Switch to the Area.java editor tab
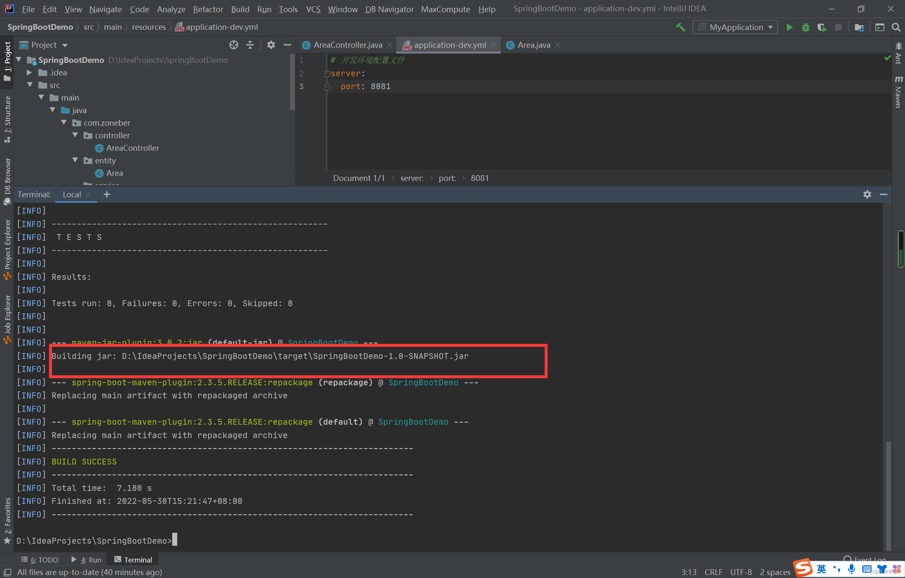 click(x=532, y=44)
